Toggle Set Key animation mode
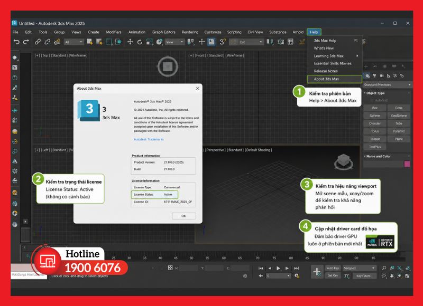This screenshot has height=306, width=423. [x=333, y=276]
